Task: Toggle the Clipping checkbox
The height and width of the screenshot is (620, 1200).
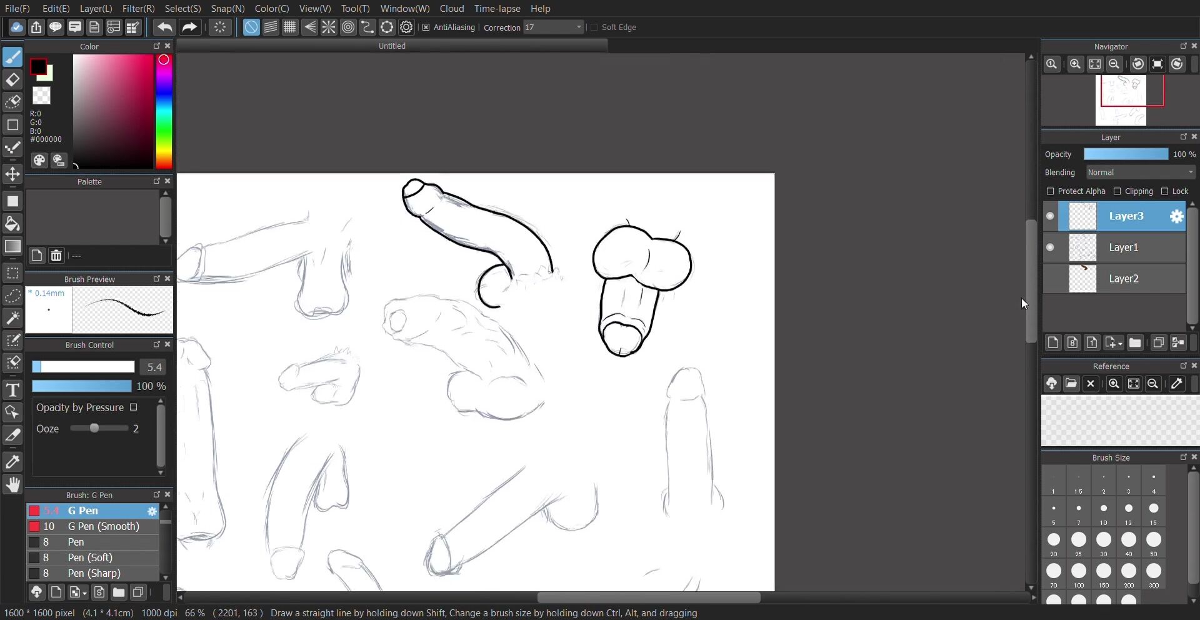Action: coord(1117,191)
